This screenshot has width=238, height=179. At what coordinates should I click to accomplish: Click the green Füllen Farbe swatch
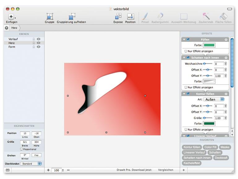tap(209, 45)
